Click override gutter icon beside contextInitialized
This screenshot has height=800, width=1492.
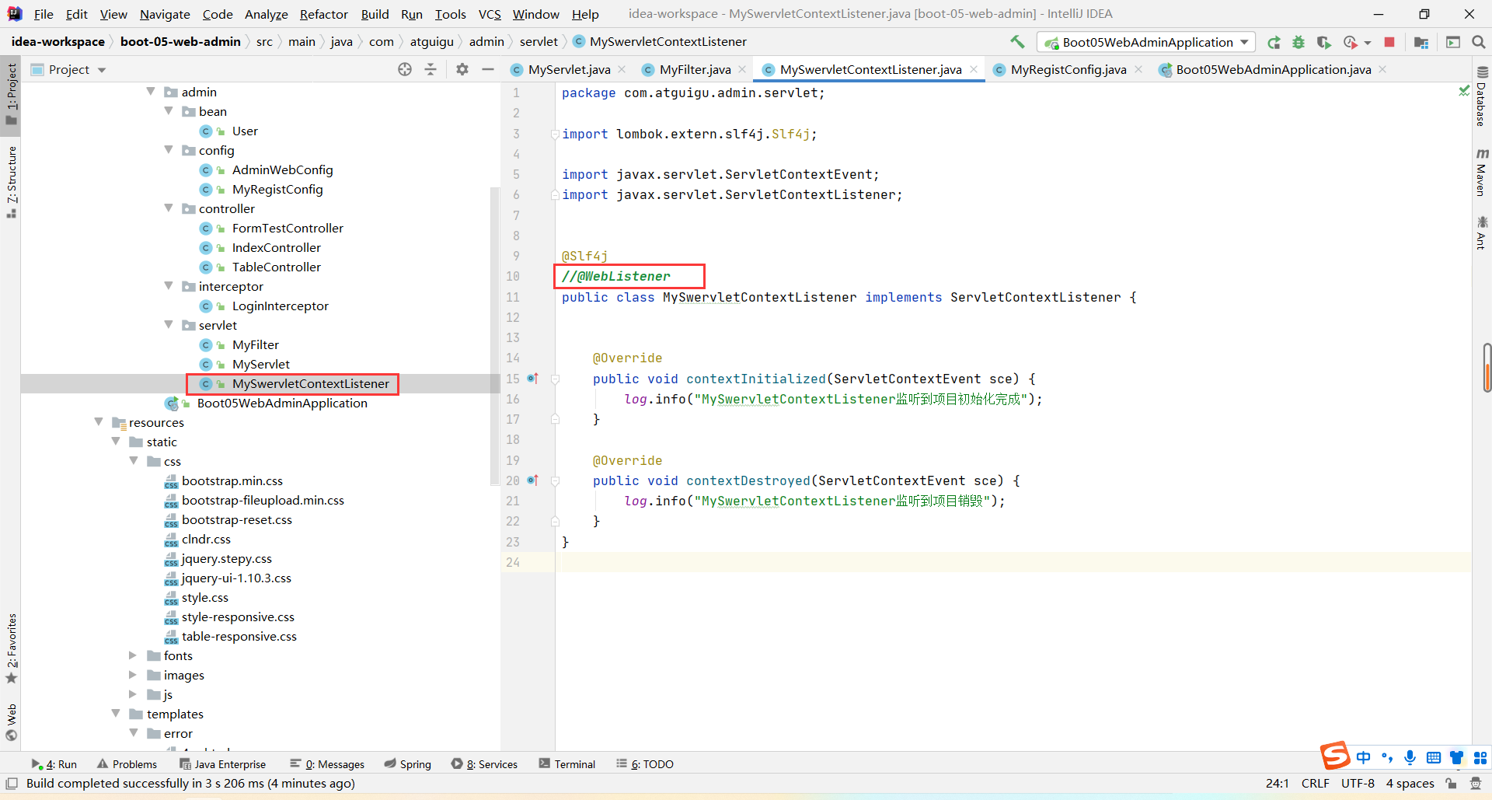coord(532,379)
